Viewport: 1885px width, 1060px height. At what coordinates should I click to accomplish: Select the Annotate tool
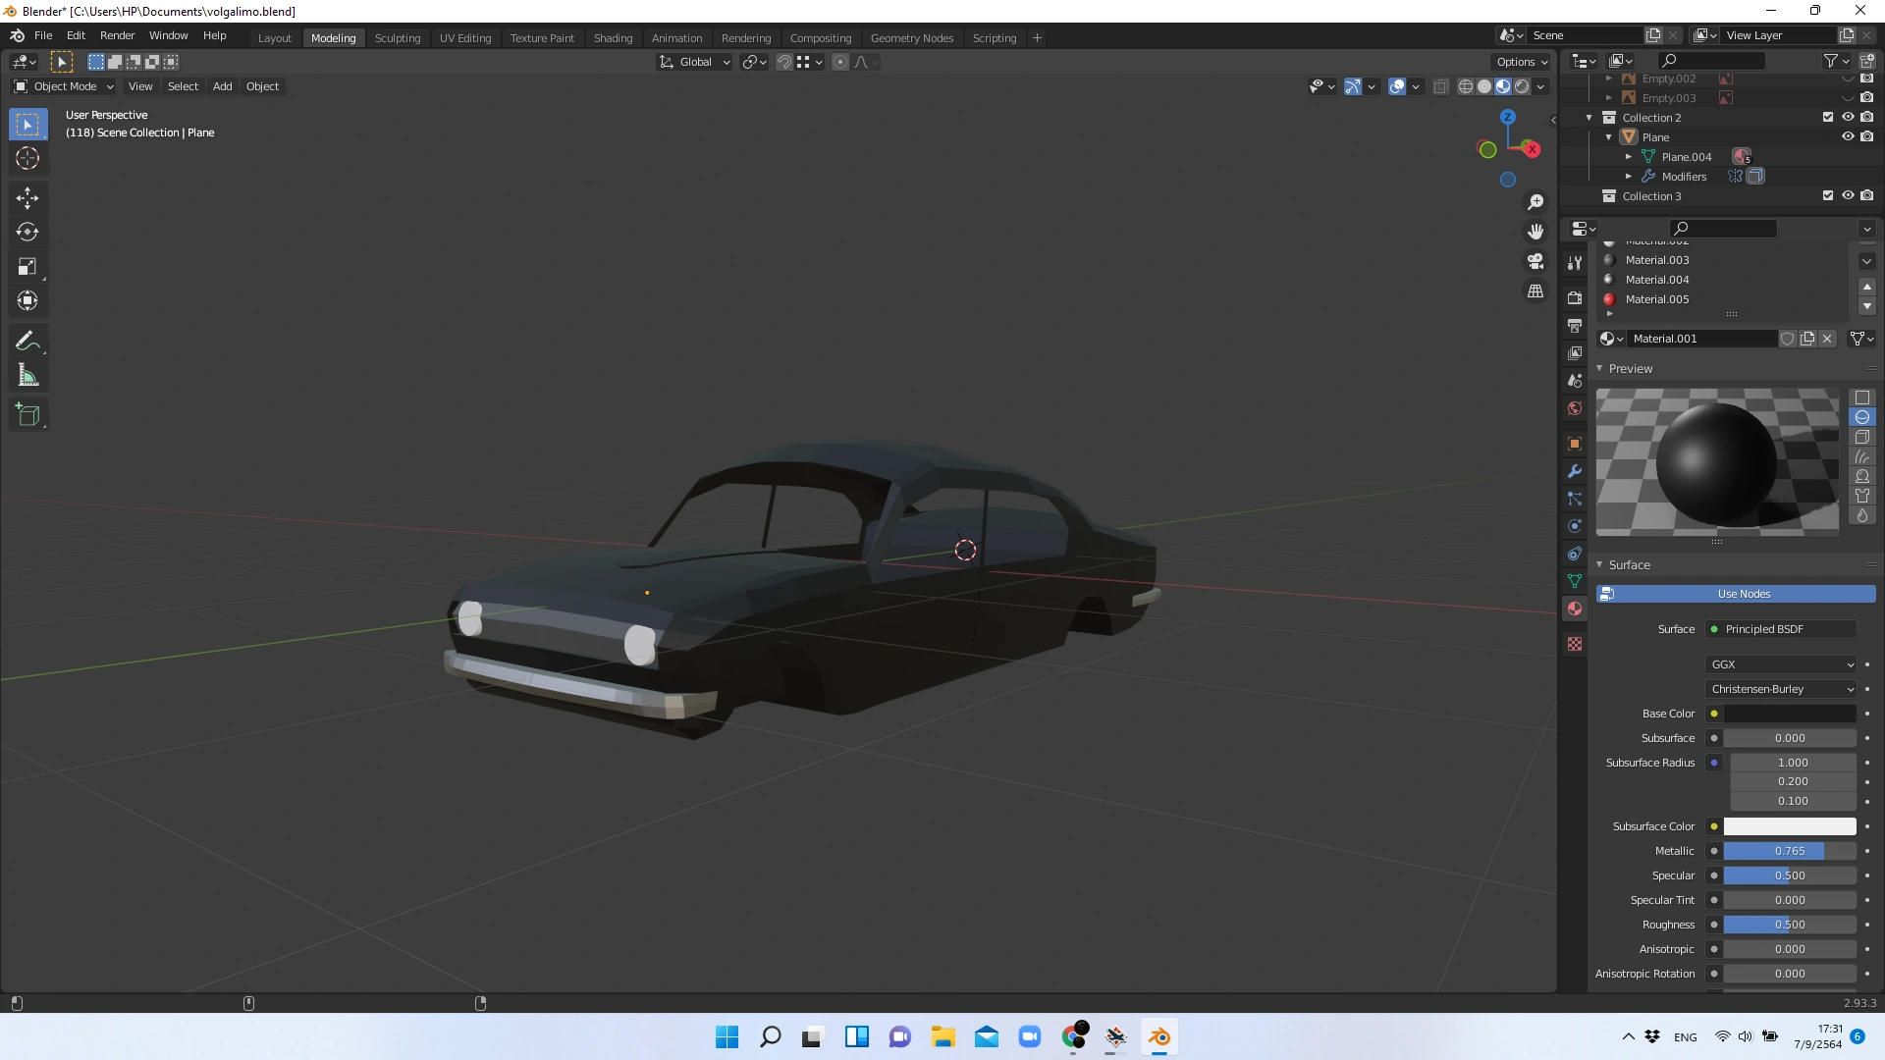(27, 341)
